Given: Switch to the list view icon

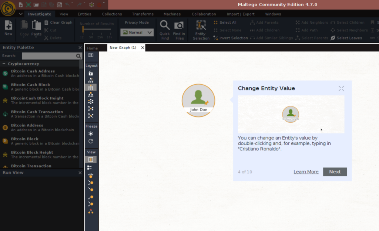Looking at the screenshot, I should pos(90,167).
